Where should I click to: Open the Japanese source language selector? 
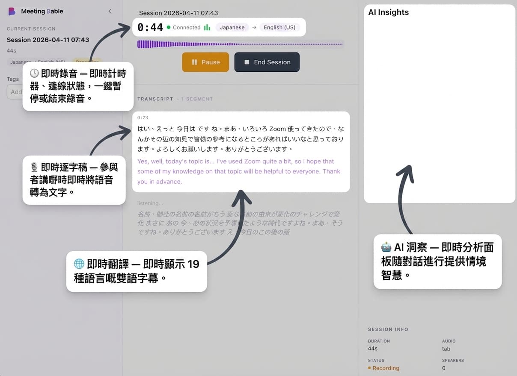[232, 27]
